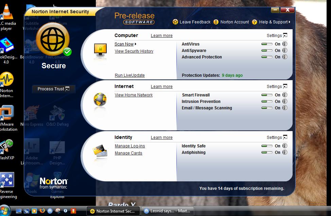Click the Windows Start orb
Viewport: 331px width, 216px height.
5,211
